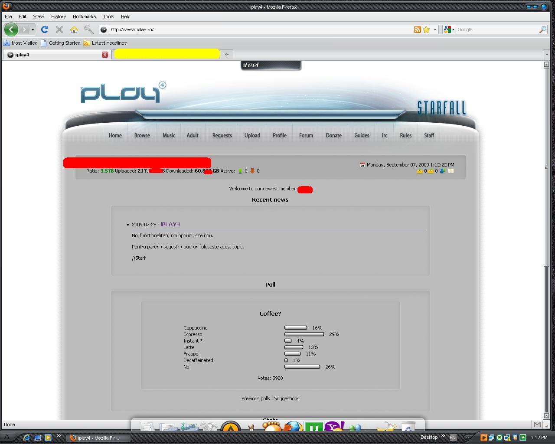
Task: Click the browser Back arrow button
Action: coord(11,29)
